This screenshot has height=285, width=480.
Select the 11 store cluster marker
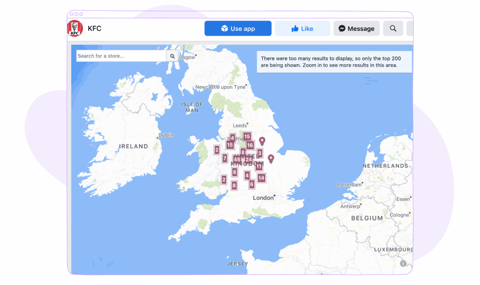tap(259, 166)
